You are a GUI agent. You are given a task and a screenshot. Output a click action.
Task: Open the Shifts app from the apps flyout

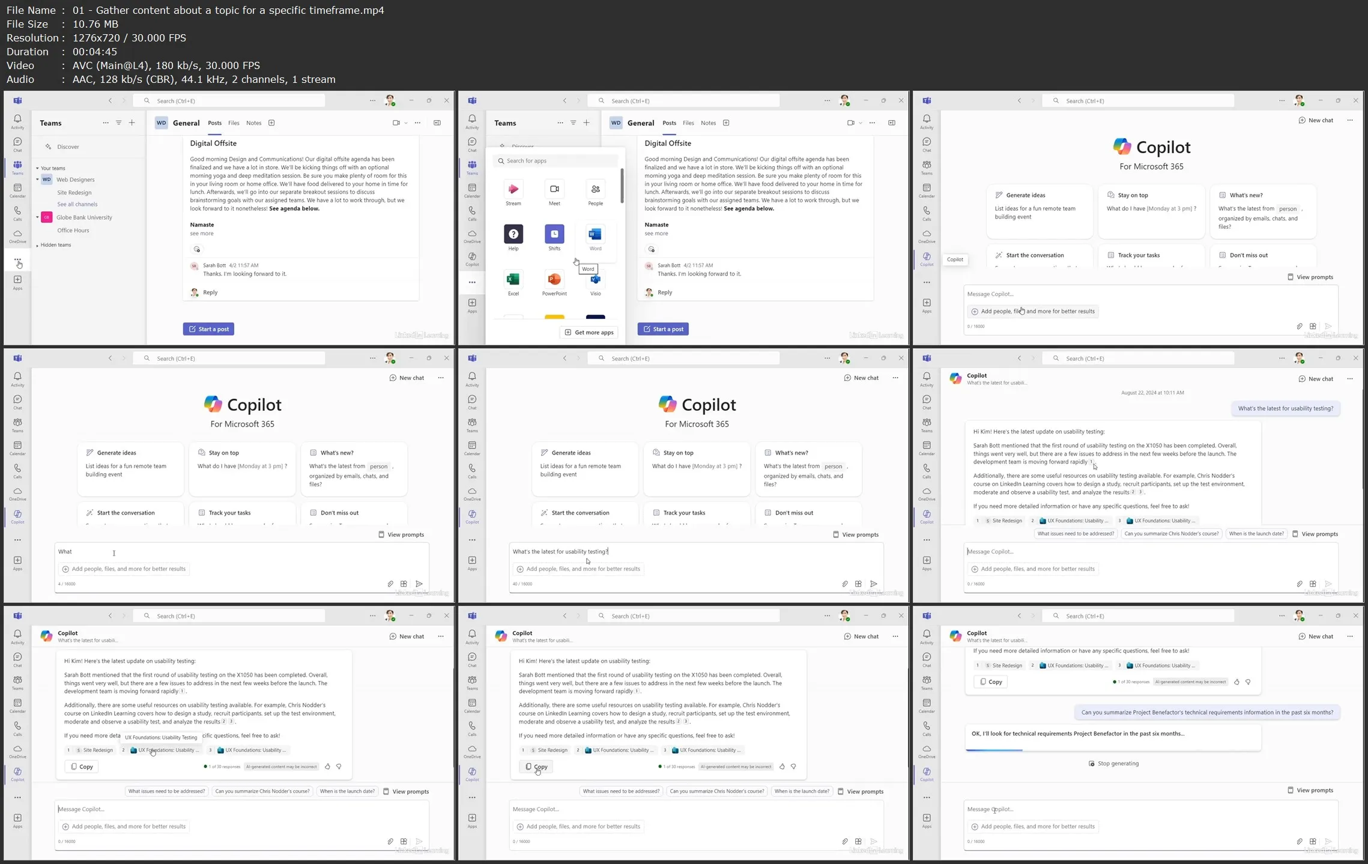[554, 234]
